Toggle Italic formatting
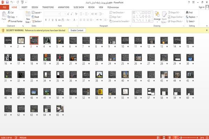This screenshot has width=209, height=139. (49, 20)
